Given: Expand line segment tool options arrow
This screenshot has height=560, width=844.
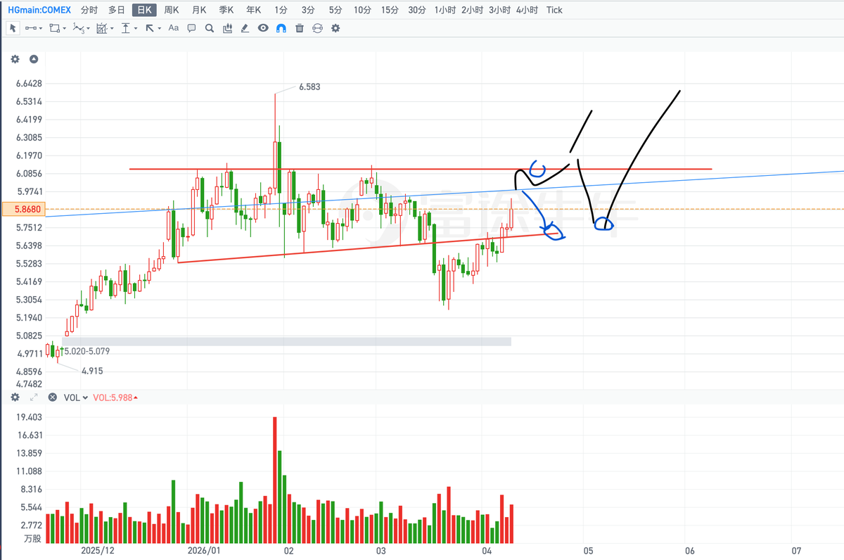Looking at the screenshot, I should (x=41, y=29).
